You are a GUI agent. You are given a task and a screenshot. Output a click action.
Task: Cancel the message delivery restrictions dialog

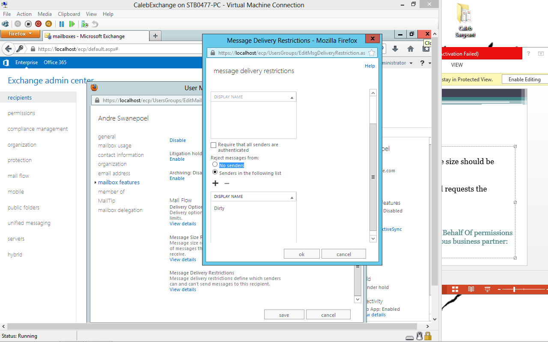click(x=343, y=254)
